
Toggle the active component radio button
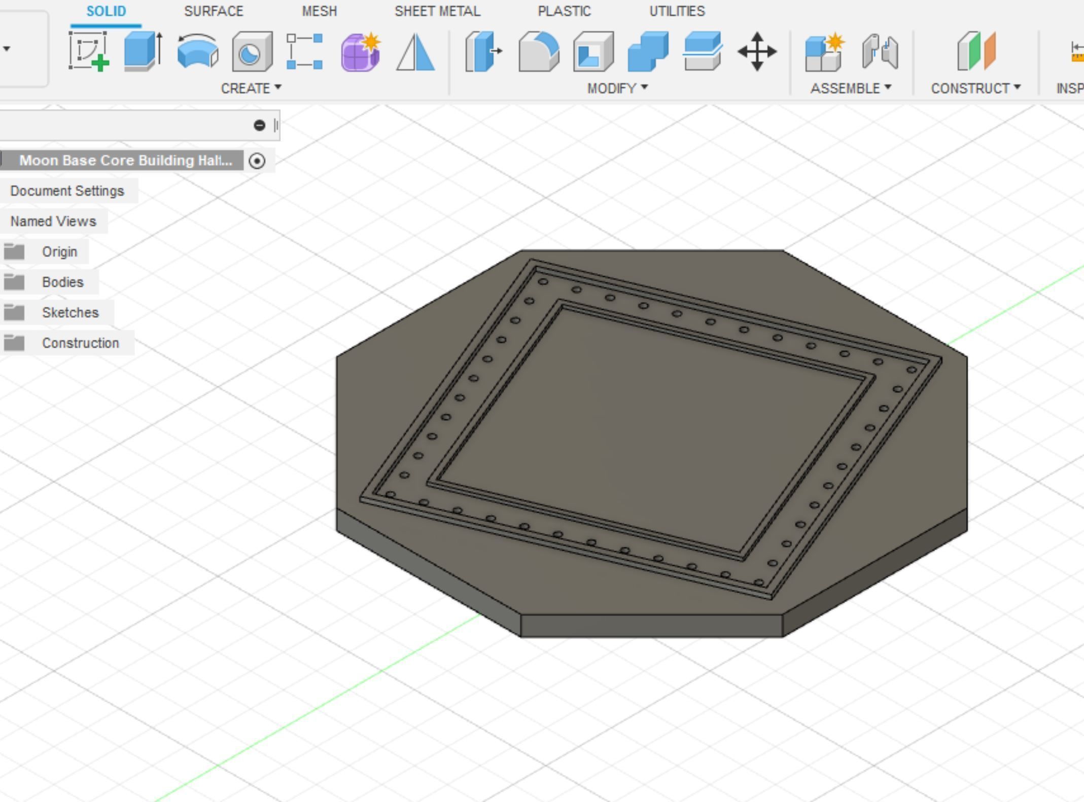tap(257, 161)
